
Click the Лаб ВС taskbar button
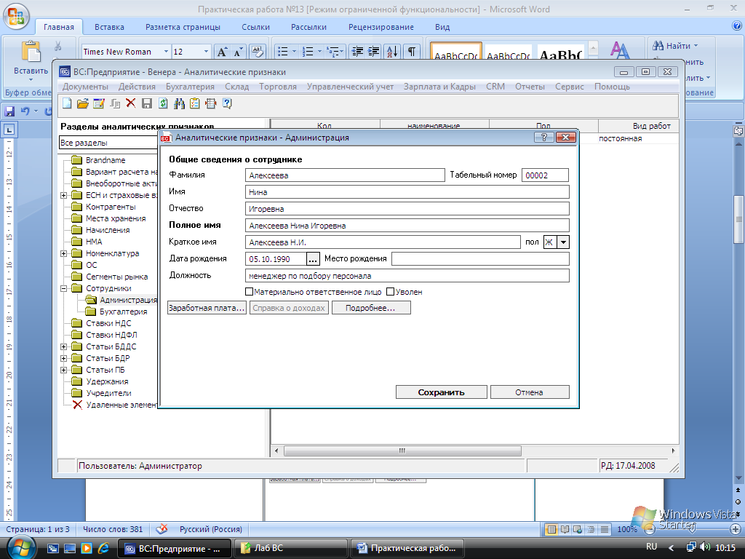point(290,548)
